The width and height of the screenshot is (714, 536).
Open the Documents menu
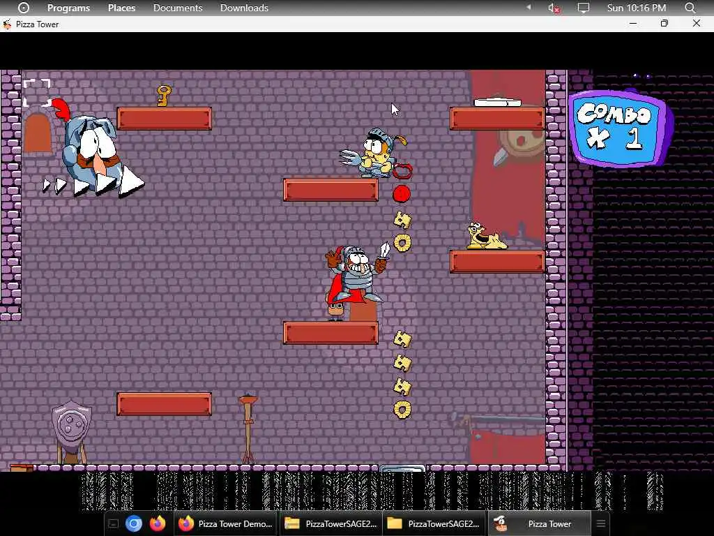[178, 8]
